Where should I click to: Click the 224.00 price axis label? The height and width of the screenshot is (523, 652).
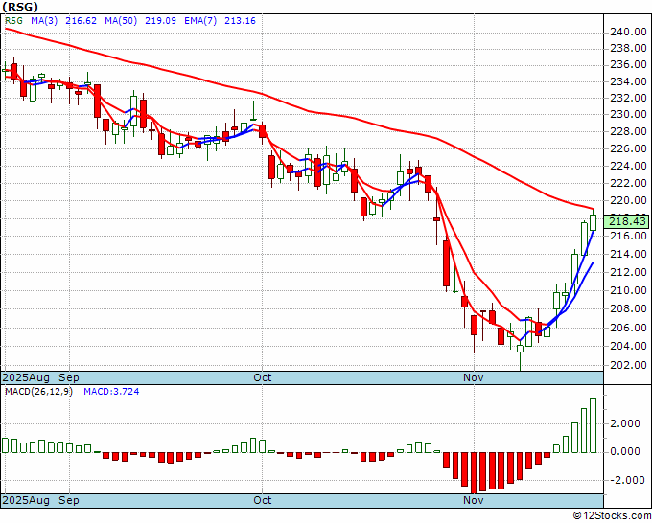click(x=628, y=166)
